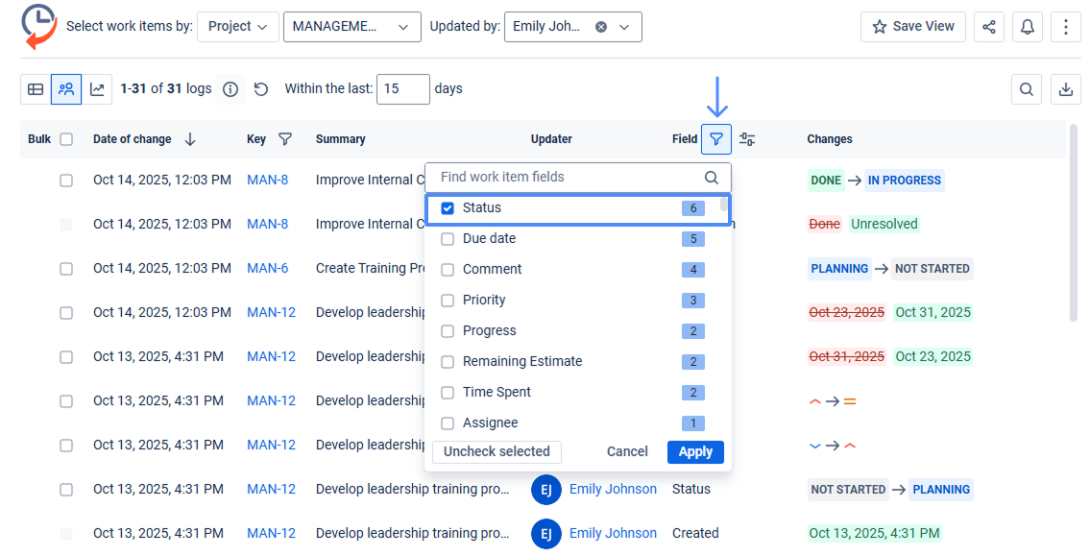Image resolution: width=1090 pixels, height=556 pixels.
Task: Click the download export icon
Action: [x=1066, y=89]
